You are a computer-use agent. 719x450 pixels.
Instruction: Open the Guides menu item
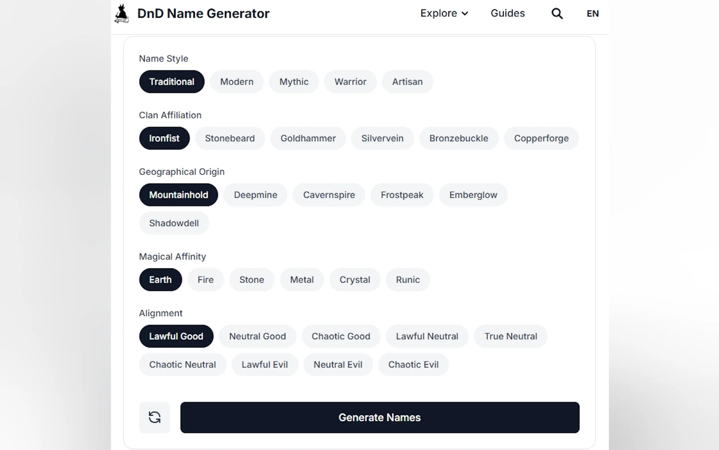[x=507, y=13]
